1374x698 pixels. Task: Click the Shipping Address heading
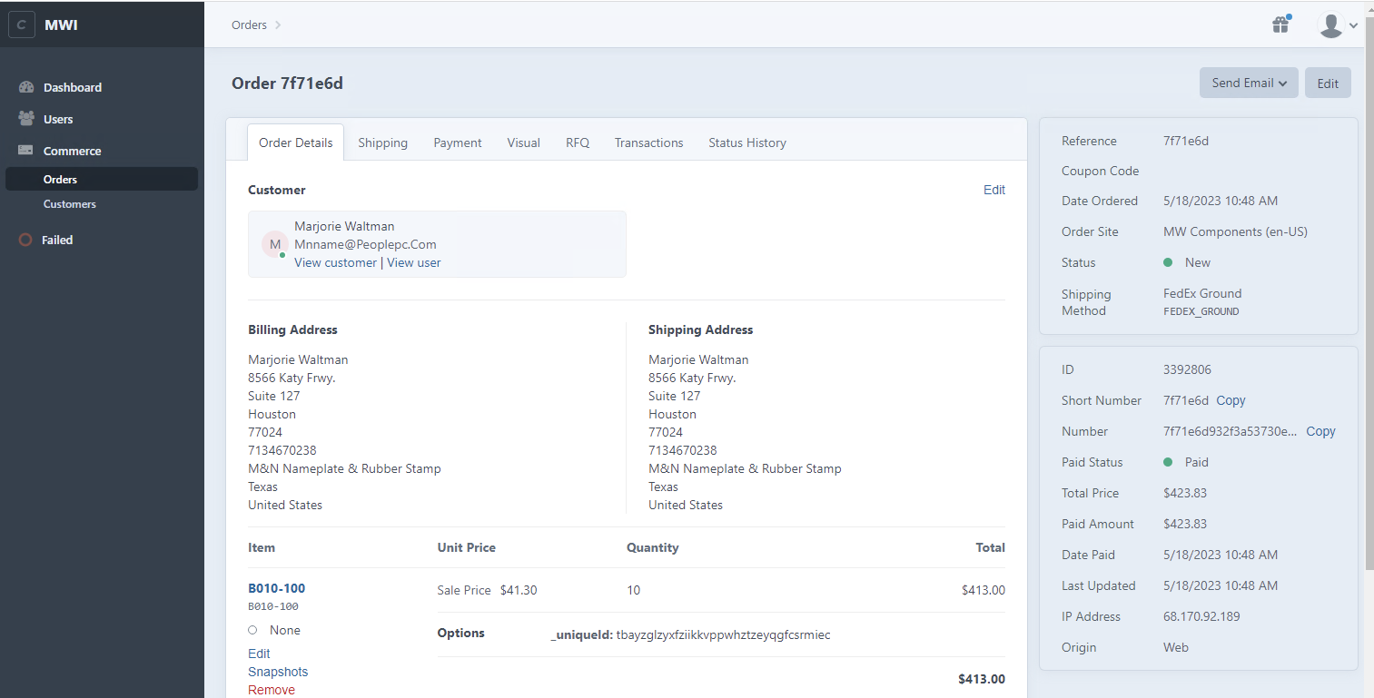point(701,329)
